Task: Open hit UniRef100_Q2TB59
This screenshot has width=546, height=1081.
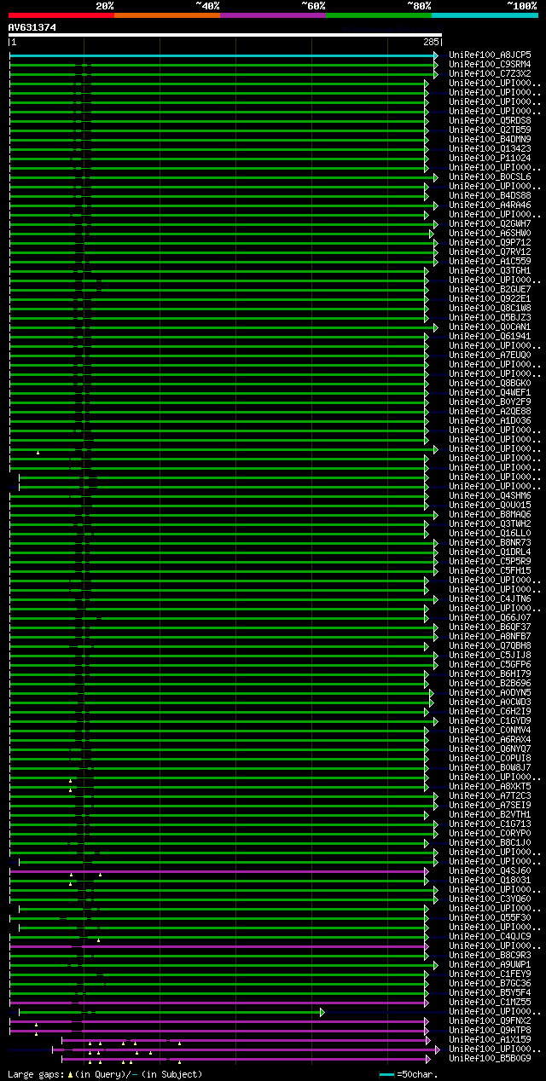Action: 490,130
